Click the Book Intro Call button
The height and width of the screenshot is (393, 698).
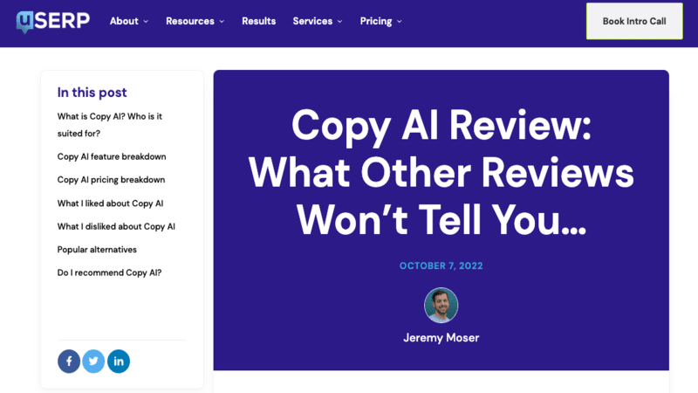[634, 21]
